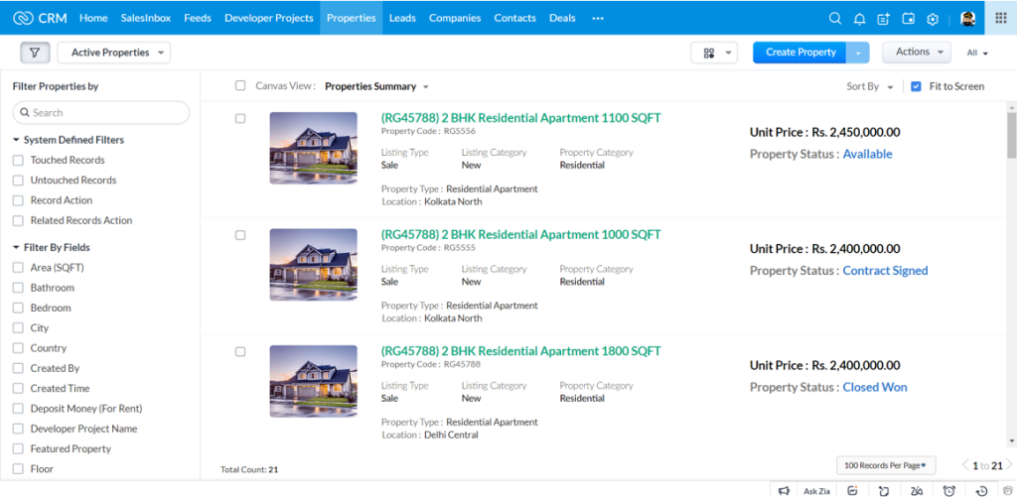The width and height of the screenshot is (1017, 497).
Task: Switch to the Leads tab
Action: click(402, 18)
